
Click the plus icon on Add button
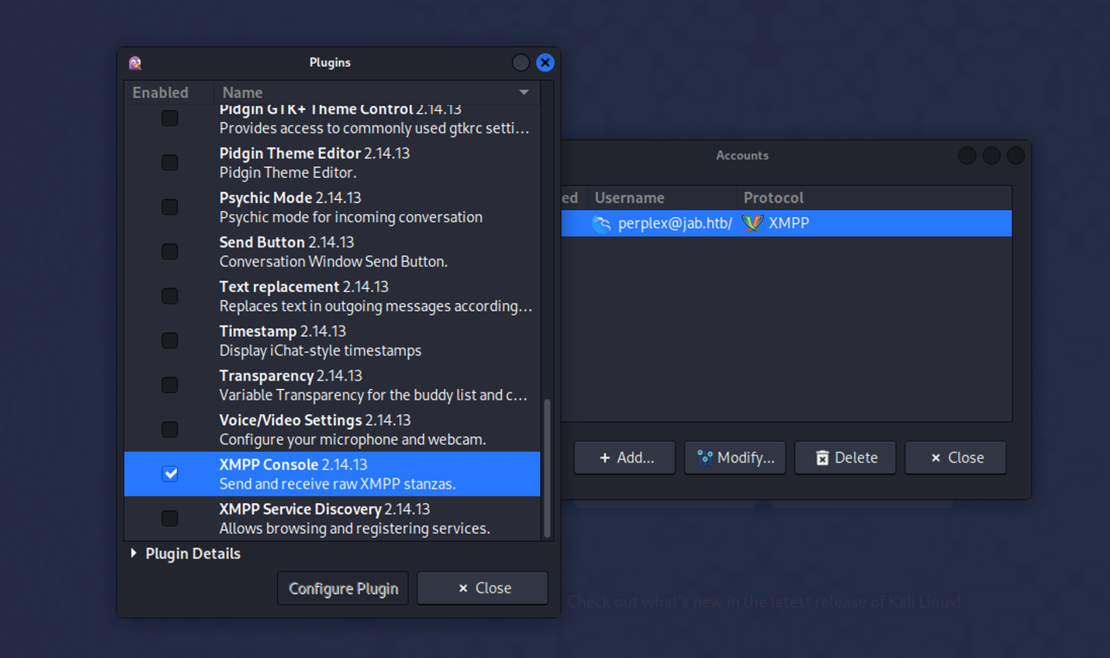(x=605, y=458)
